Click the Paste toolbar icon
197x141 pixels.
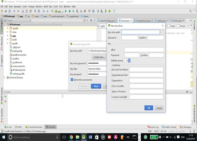tap(31, 11)
